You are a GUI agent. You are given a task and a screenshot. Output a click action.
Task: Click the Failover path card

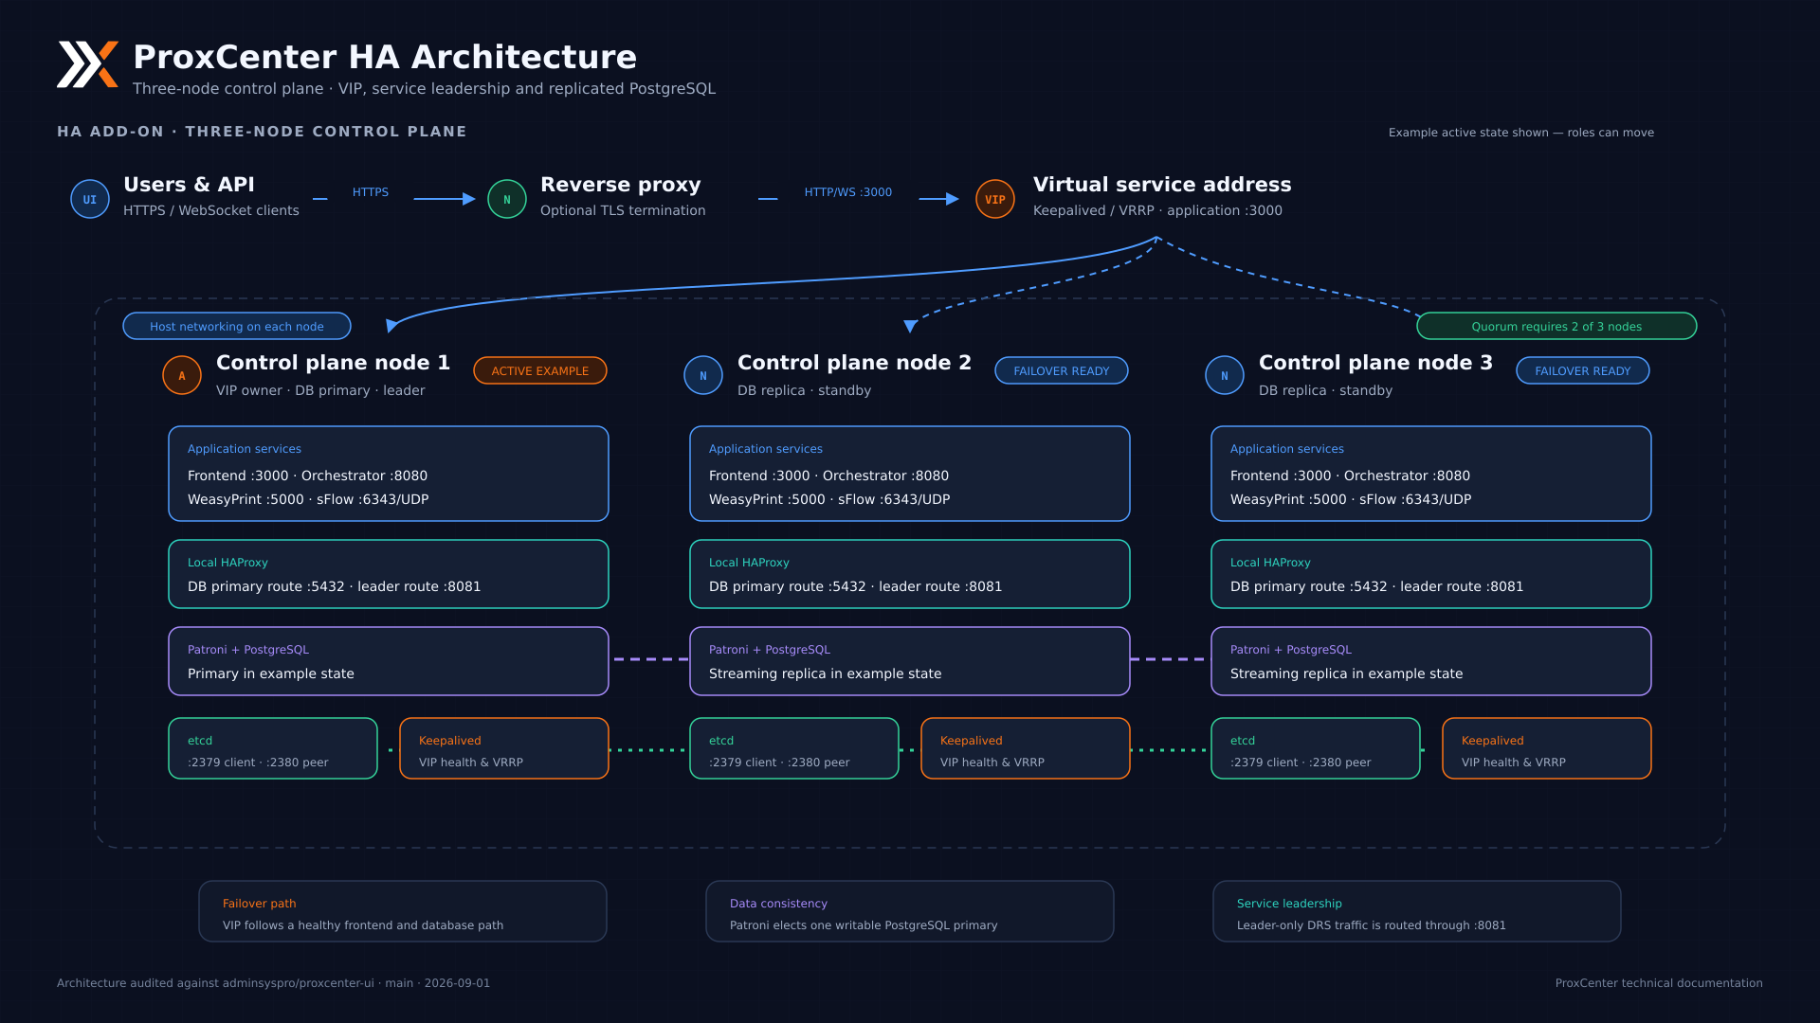[403, 911]
